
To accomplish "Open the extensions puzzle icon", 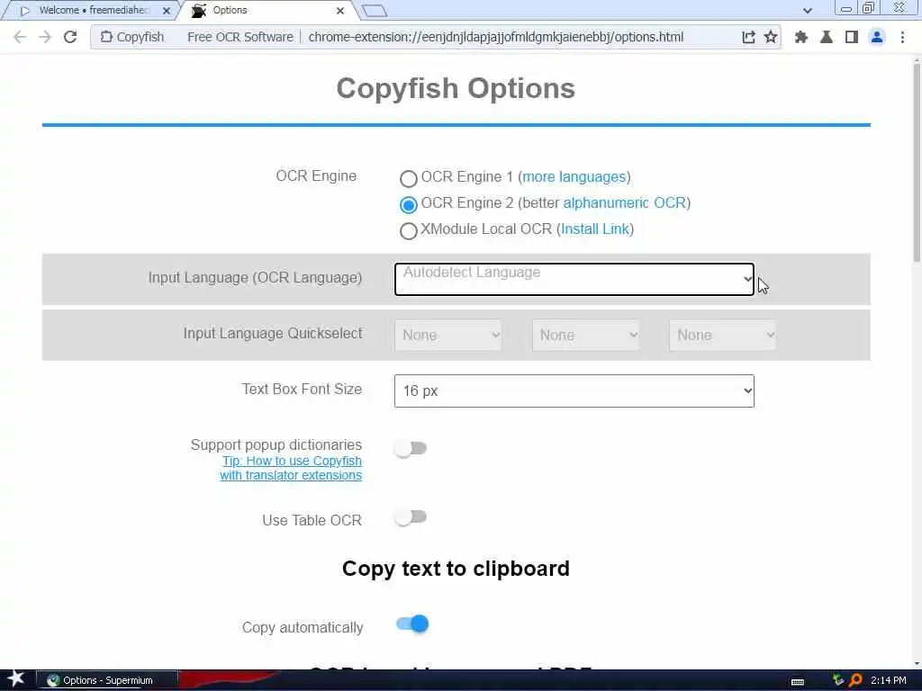I will (x=800, y=37).
